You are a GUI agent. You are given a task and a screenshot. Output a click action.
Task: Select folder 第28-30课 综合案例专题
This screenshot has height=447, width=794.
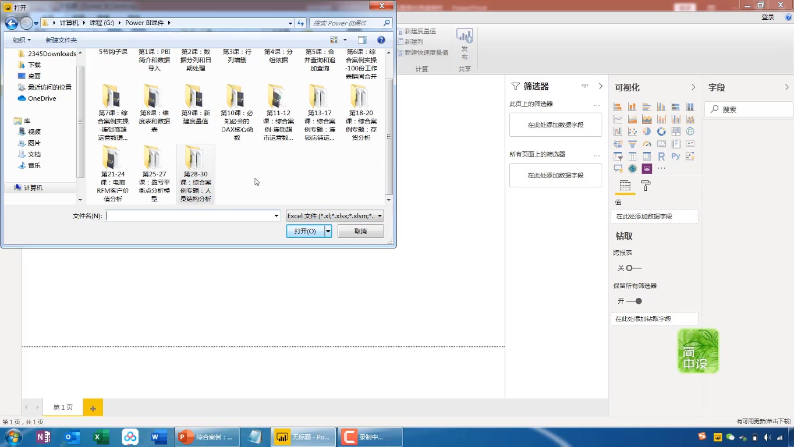tap(196, 174)
